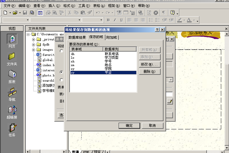Select the dh 联系电话 row
Viewport: 229px width, 153px height.
coord(103,54)
